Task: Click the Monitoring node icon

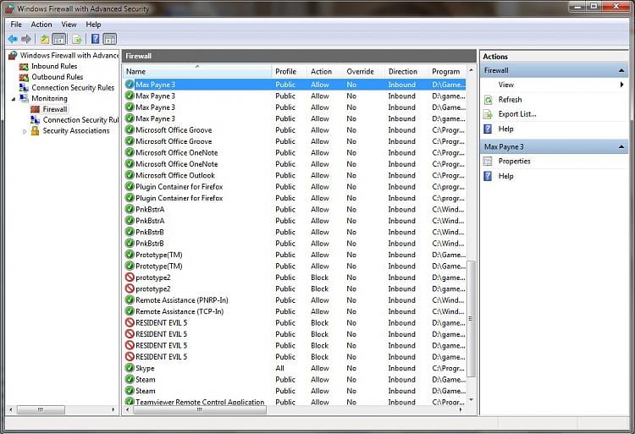Action: (x=25, y=98)
